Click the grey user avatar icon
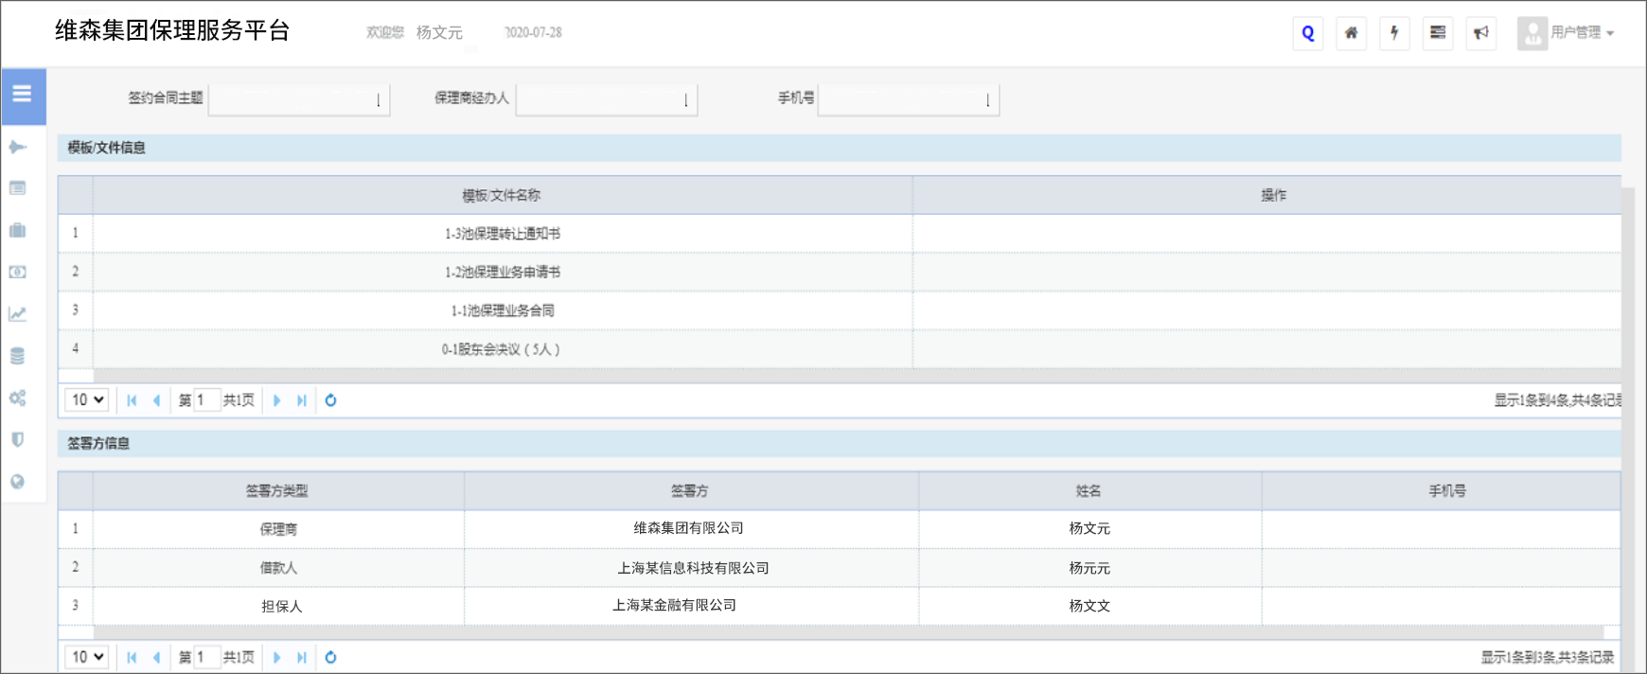This screenshot has width=1647, height=674. click(x=1532, y=33)
